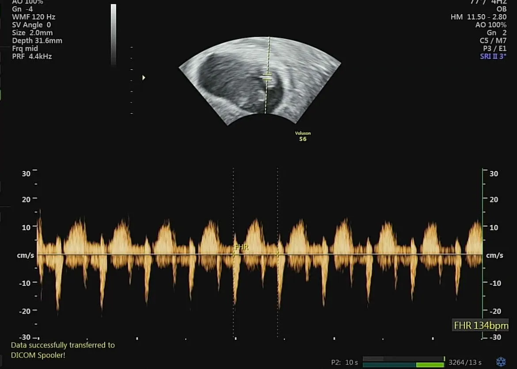This screenshot has width=517, height=369.
Task: Click 20 on the right velocity scale
Action: [494, 199]
